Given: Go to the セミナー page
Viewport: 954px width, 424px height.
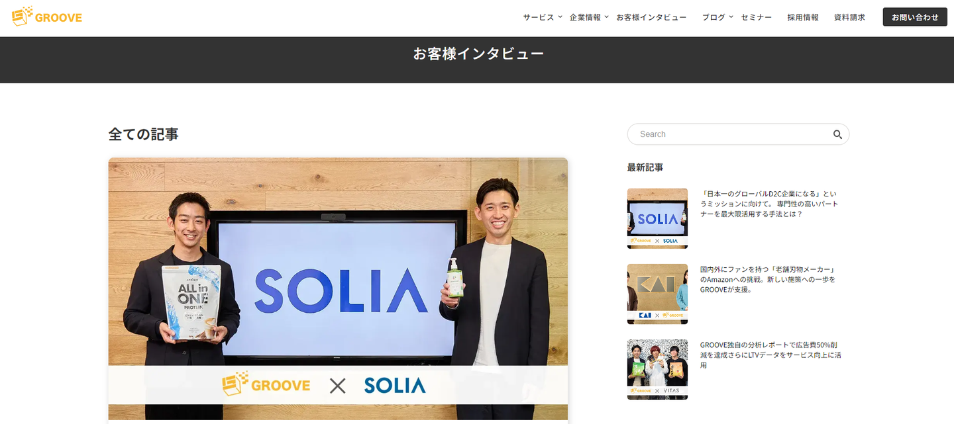Looking at the screenshot, I should (756, 17).
